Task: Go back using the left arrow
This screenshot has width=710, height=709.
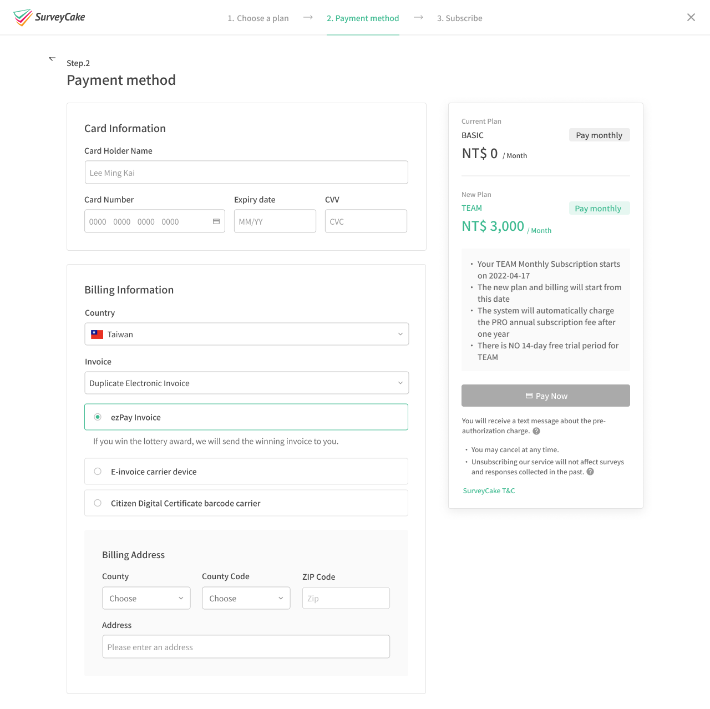Action: pos(52,58)
